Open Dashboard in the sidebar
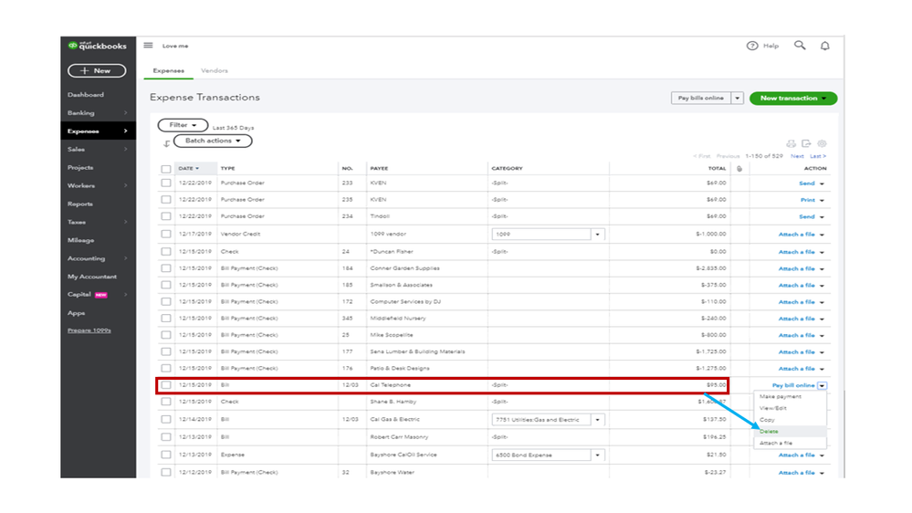 (86, 95)
